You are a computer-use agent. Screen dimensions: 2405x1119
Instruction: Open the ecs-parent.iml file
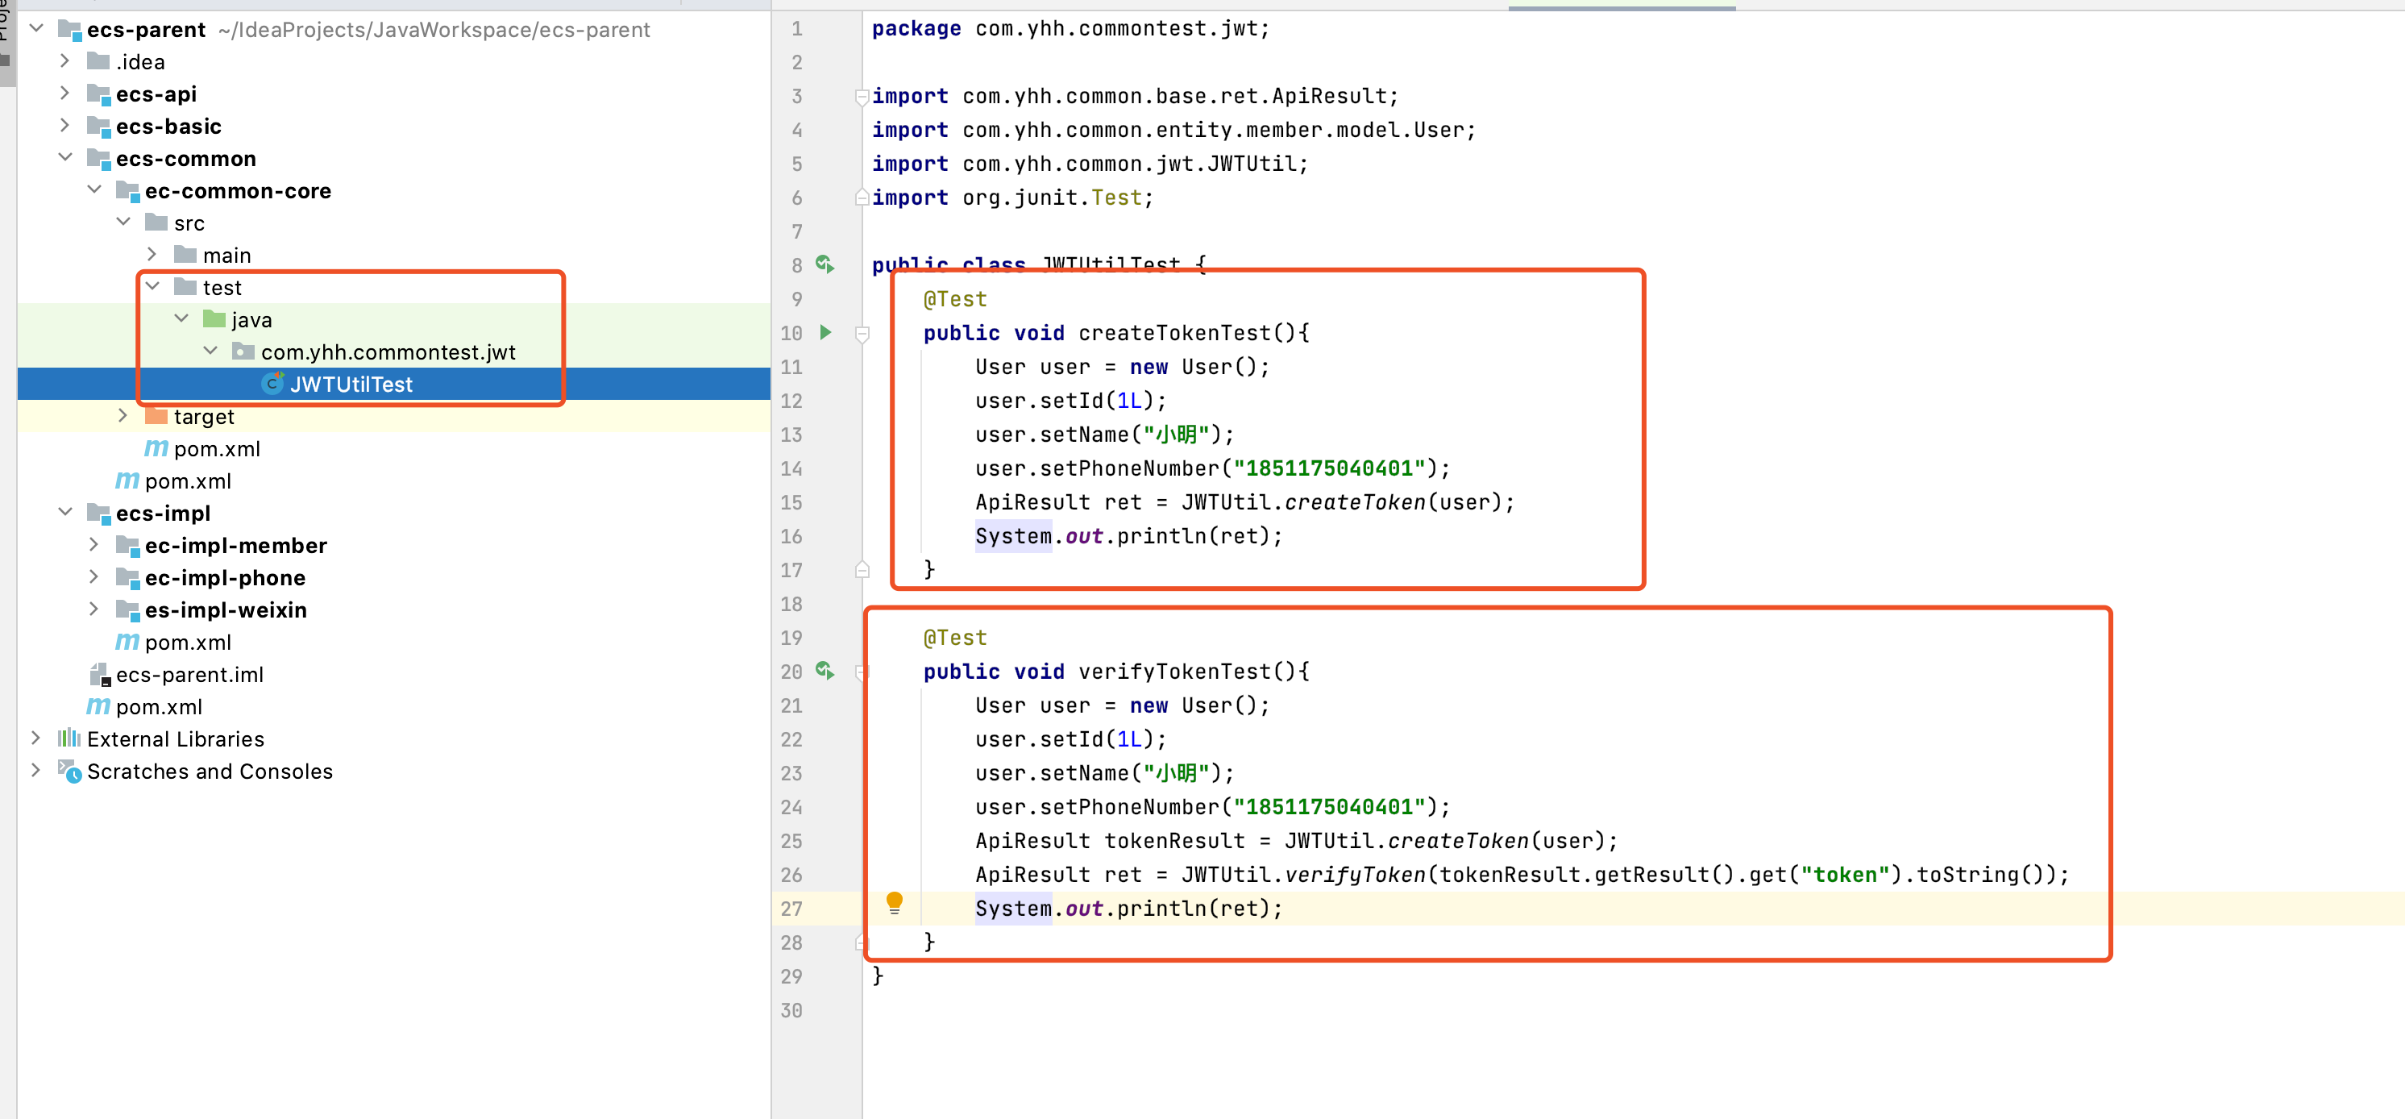click(x=189, y=675)
